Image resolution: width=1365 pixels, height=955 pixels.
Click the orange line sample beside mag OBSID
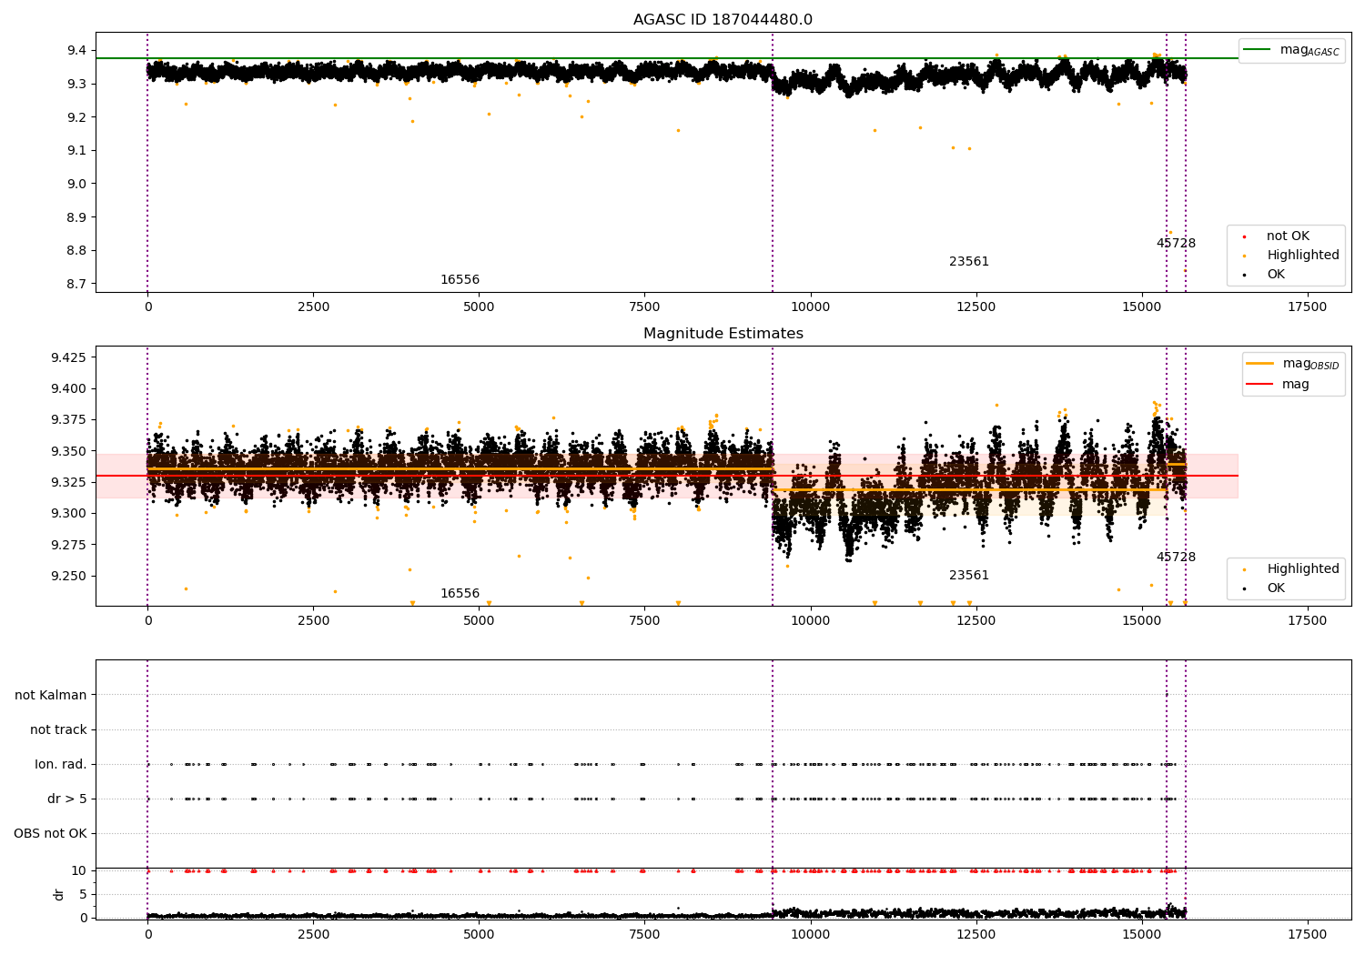(1259, 364)
